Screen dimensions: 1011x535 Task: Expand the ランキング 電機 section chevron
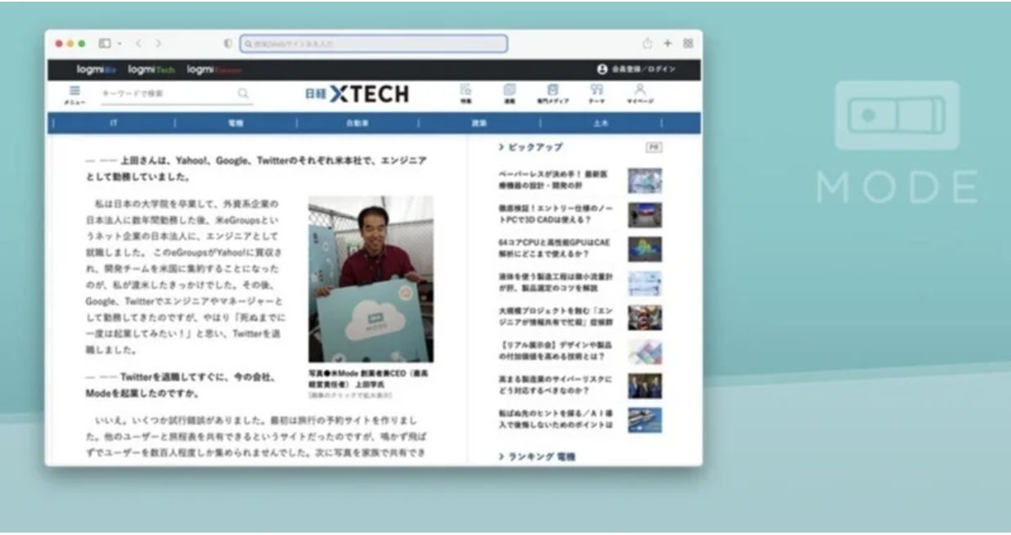(501, 456)
